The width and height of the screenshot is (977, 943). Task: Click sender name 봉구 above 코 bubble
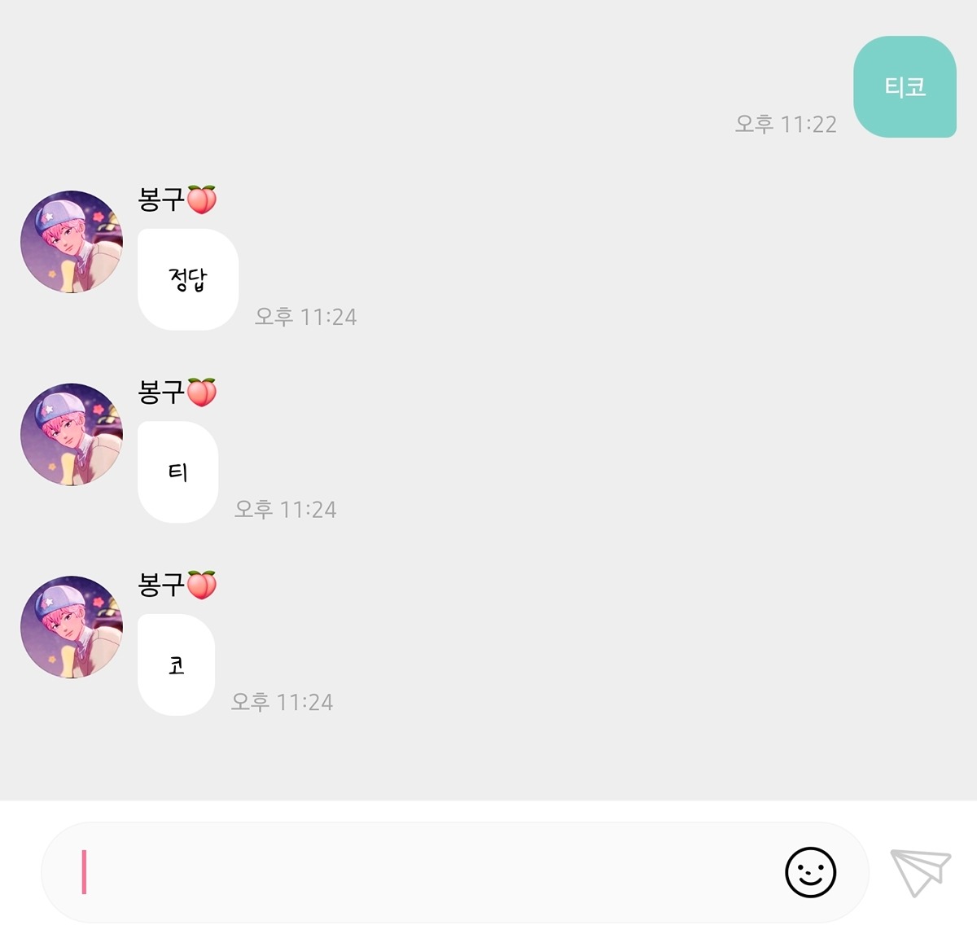click(161, 584)
